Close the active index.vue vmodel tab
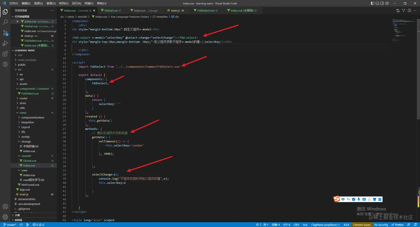 pyautogui.click(x=94, y=11)
